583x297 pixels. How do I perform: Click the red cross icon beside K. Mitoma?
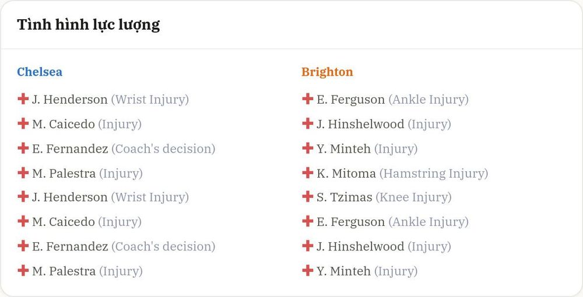(307, 172)
